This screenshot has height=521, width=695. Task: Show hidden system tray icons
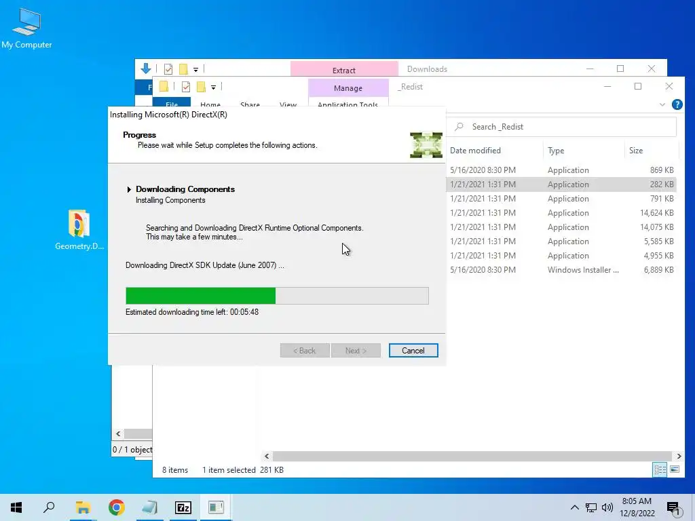(574, 507)
